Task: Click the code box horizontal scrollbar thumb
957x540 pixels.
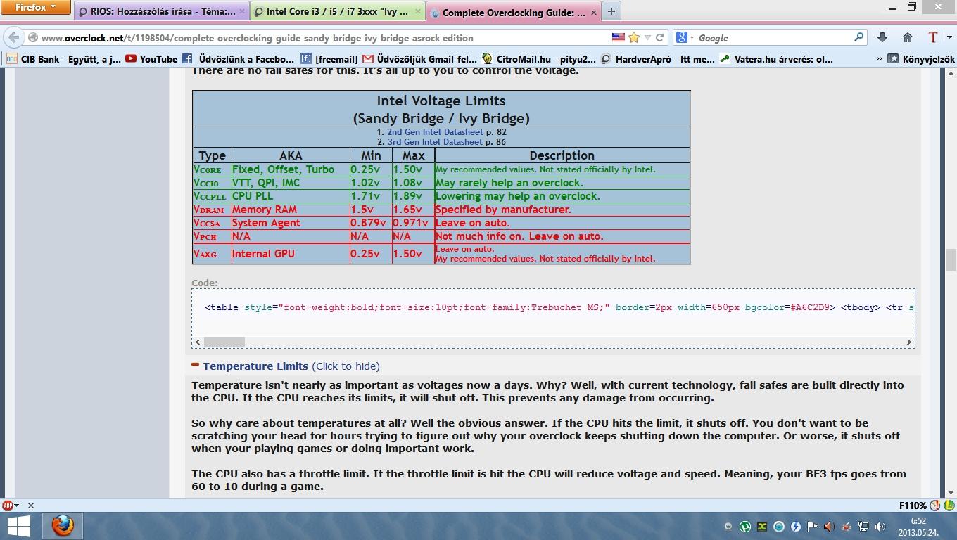Action: coord(224,342)
